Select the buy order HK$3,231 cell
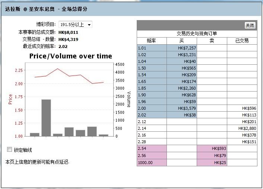The image size is (263, 189). point(182,55)
